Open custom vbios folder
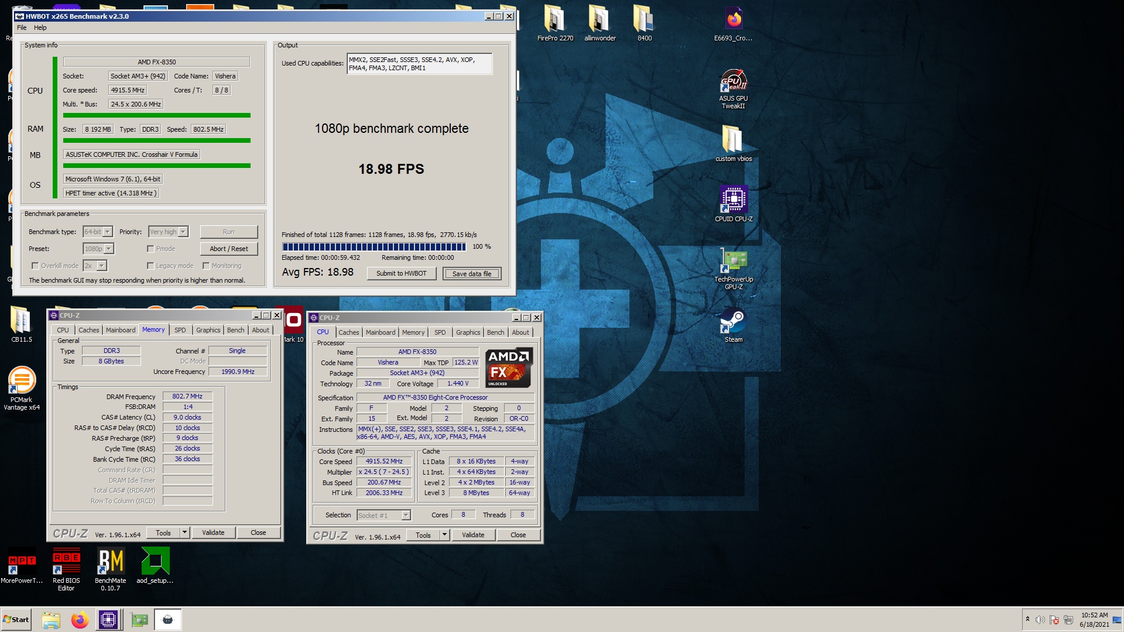Viewport: 1124px width, 632px height. pos(733,144)
